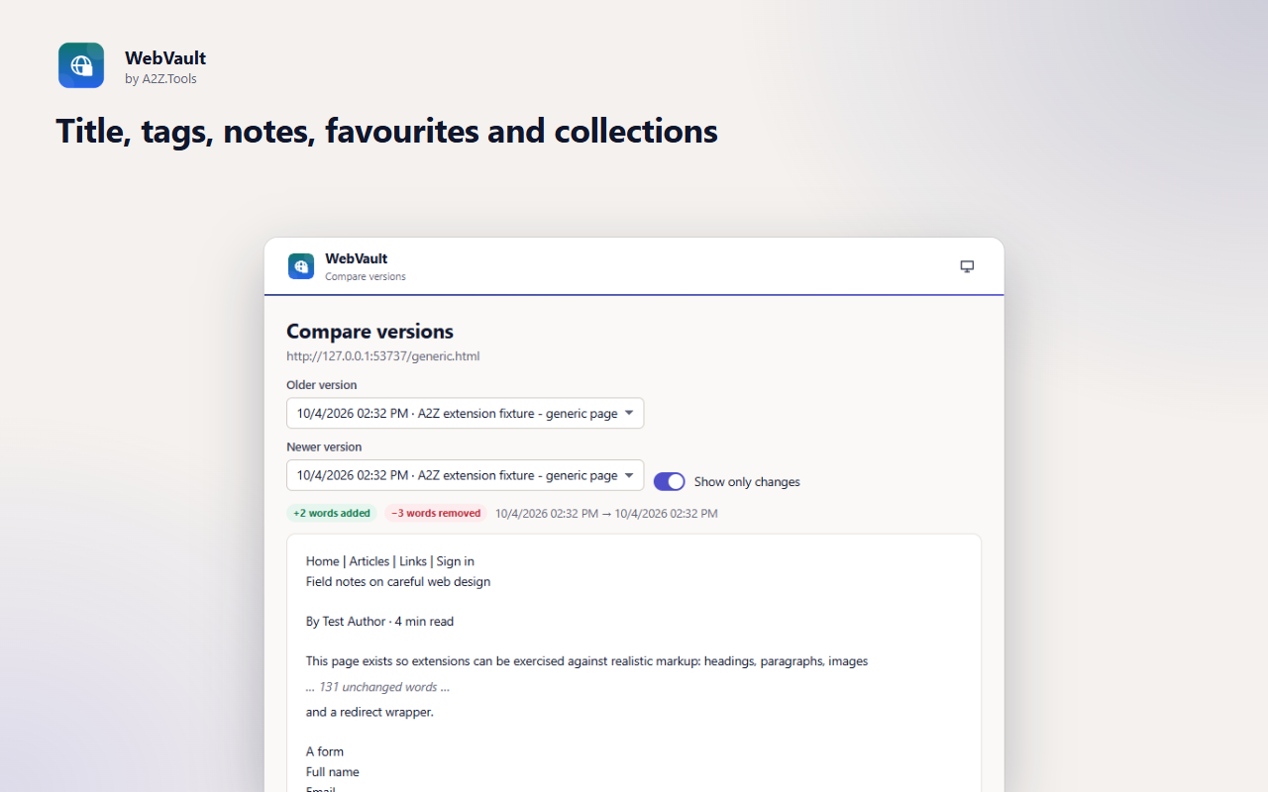Click the Compare versions heading
Viewport: 1268px width, 792px height.
(x=370, y=331)
